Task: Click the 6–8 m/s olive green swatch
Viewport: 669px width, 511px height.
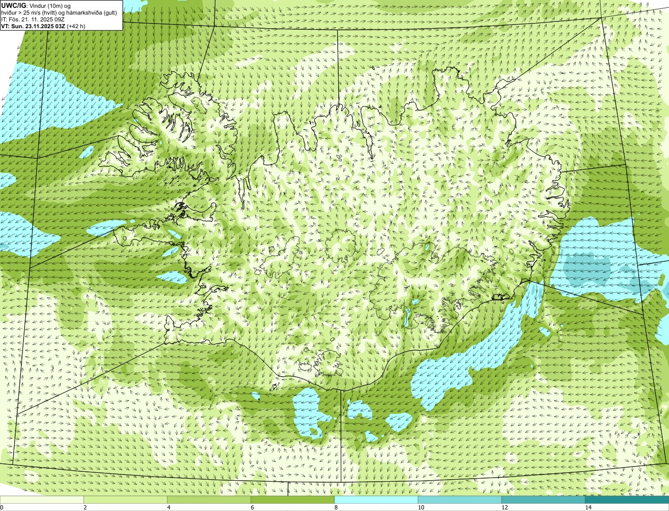Action: [293, 500]
